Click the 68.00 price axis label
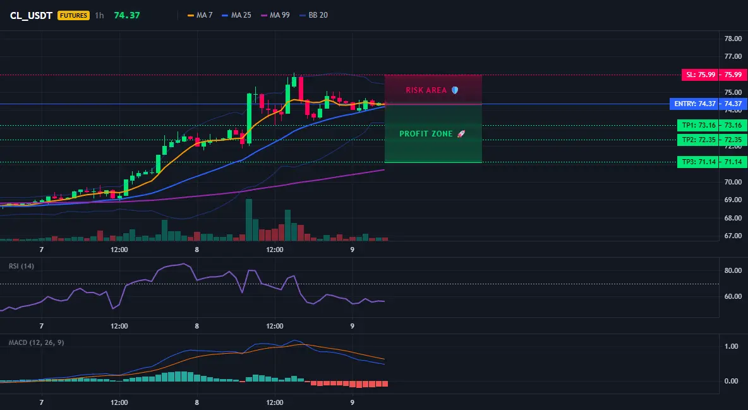Image resolution: width=748 pixels, height=410 pixels. (733, 218)
